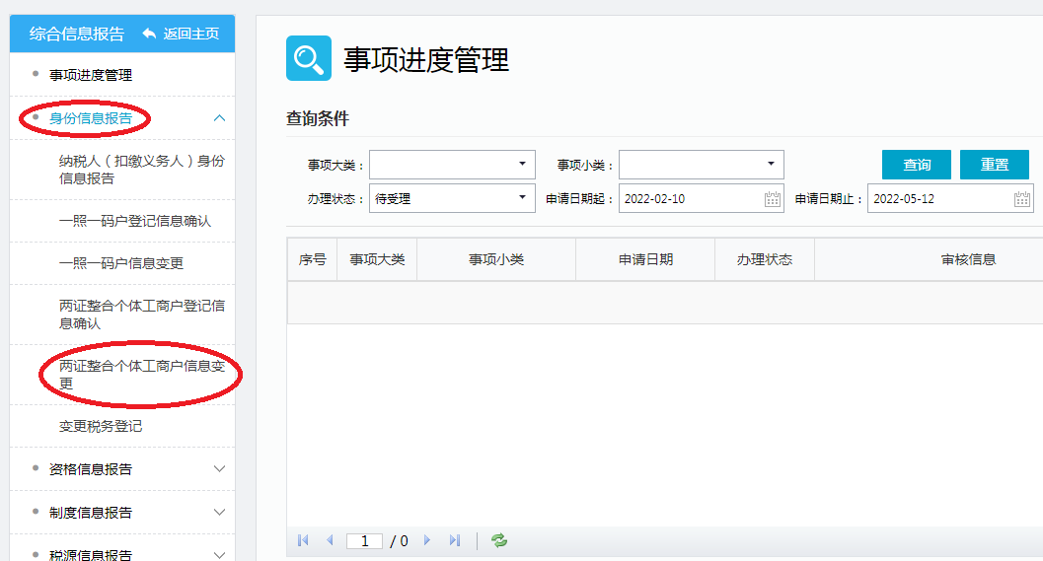The width and height of the screenshot is (1043, 561).
Task: Open 两证整合个体工商户登记信息确认
Action: (142, 315)
